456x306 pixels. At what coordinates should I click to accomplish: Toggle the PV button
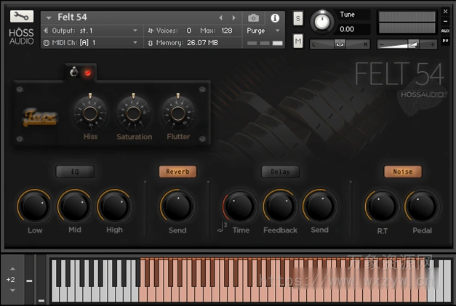tap(445, 41)
